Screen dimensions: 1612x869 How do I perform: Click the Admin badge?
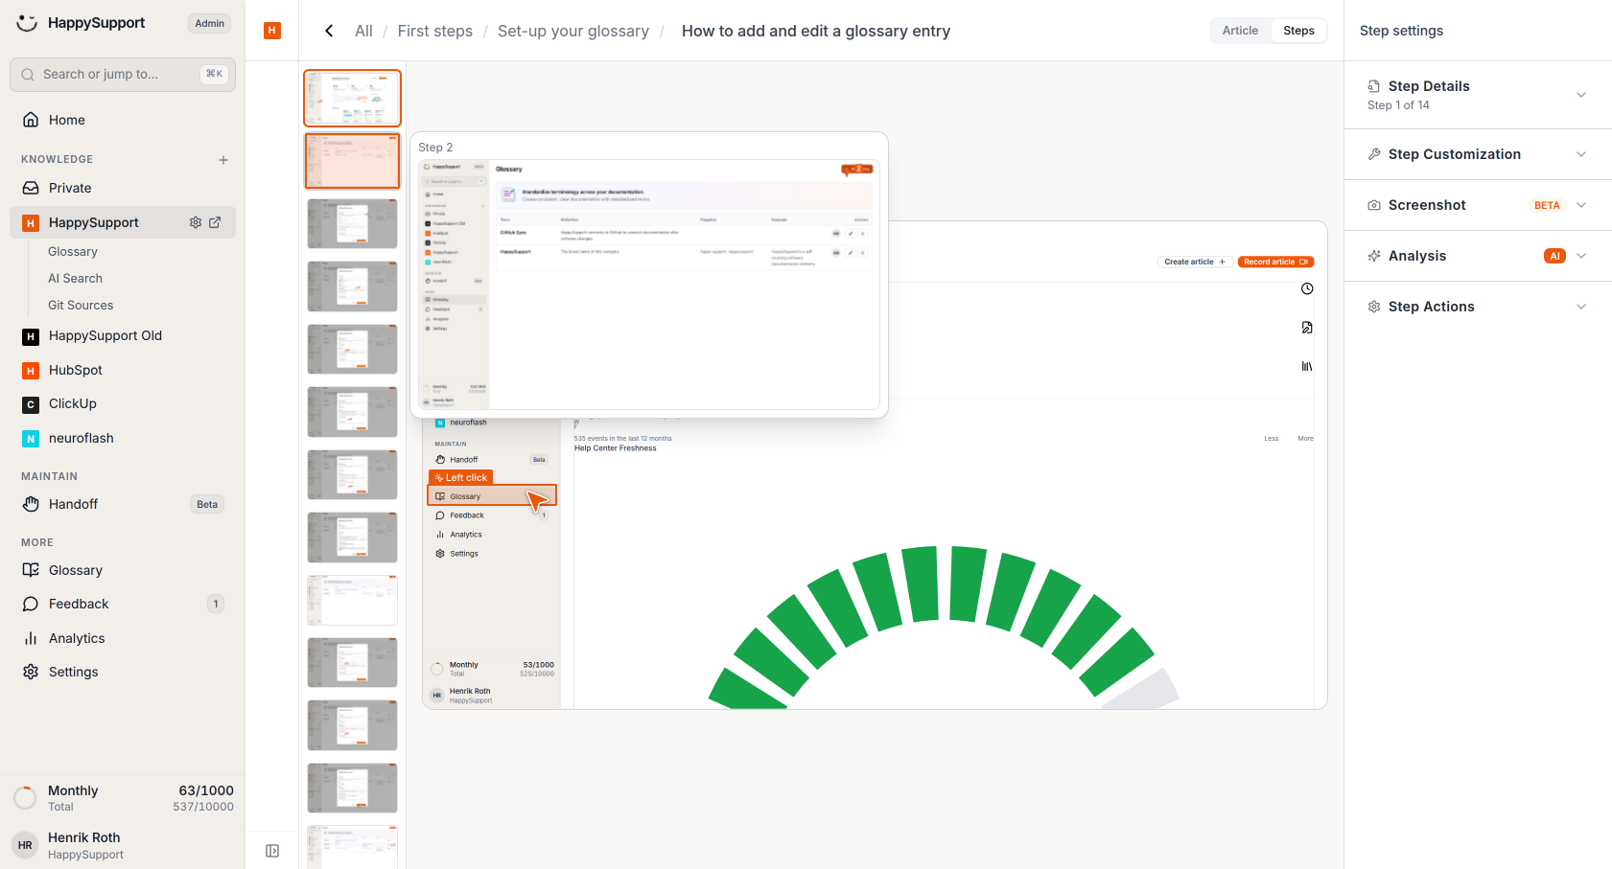(209, 23)
